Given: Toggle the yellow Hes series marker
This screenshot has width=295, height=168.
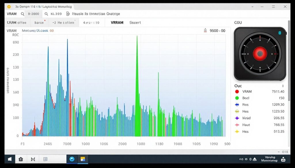Looking at the screenshot, I should click(237, 132).
